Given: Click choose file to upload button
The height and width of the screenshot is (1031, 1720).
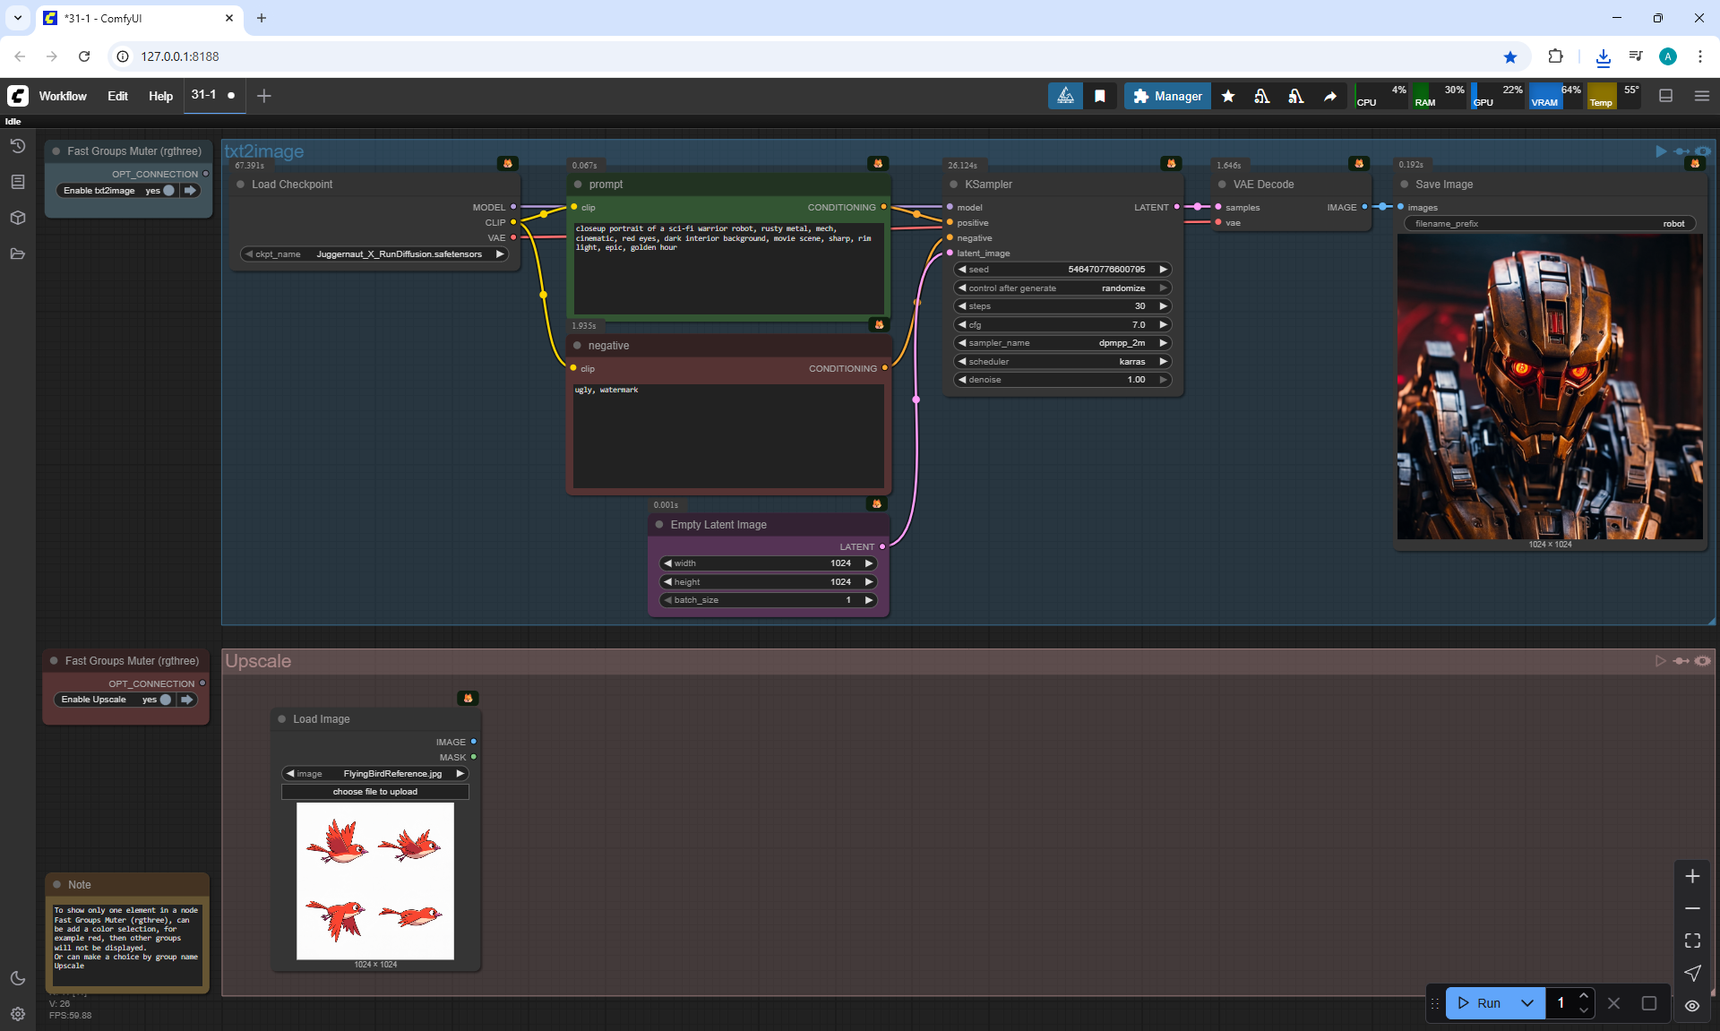Looking at the screenshot, I should 374,792.
